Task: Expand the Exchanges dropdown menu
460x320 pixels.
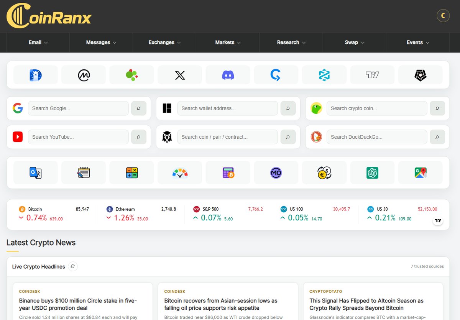Action: click(x=164, y=43)
